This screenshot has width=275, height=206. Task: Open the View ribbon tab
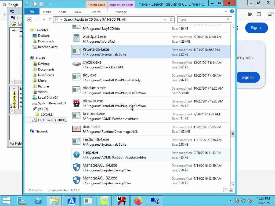(x=78, y=12)
